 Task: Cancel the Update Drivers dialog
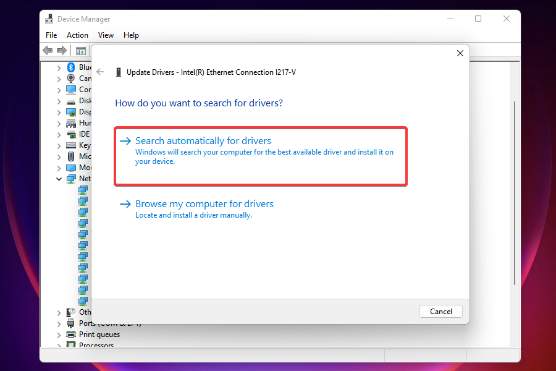tap(440, 312)
